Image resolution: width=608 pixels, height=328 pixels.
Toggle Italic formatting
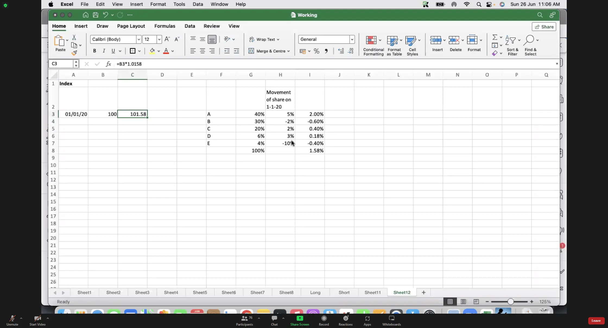[x=104, y=51]
